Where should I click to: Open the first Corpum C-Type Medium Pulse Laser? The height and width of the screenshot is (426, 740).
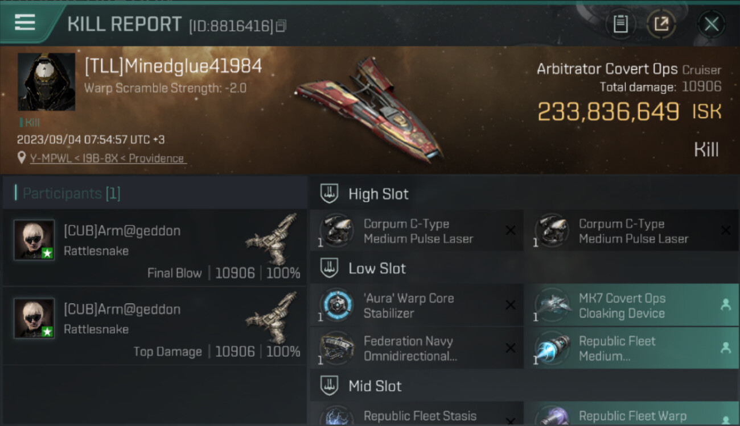pos(417,232)
